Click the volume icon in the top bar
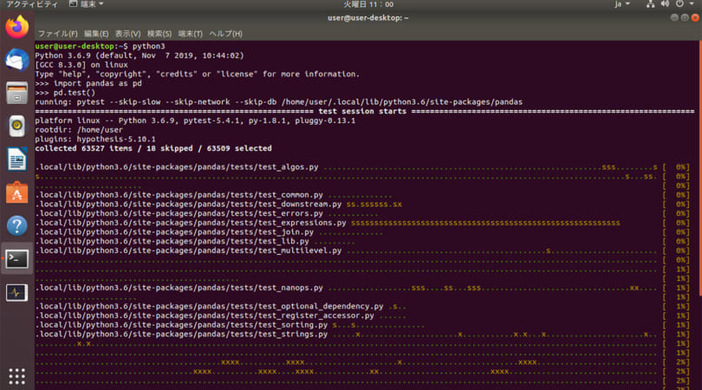Image resolution: width=702 pixels, height=390 pixels. tap(665, 4)
